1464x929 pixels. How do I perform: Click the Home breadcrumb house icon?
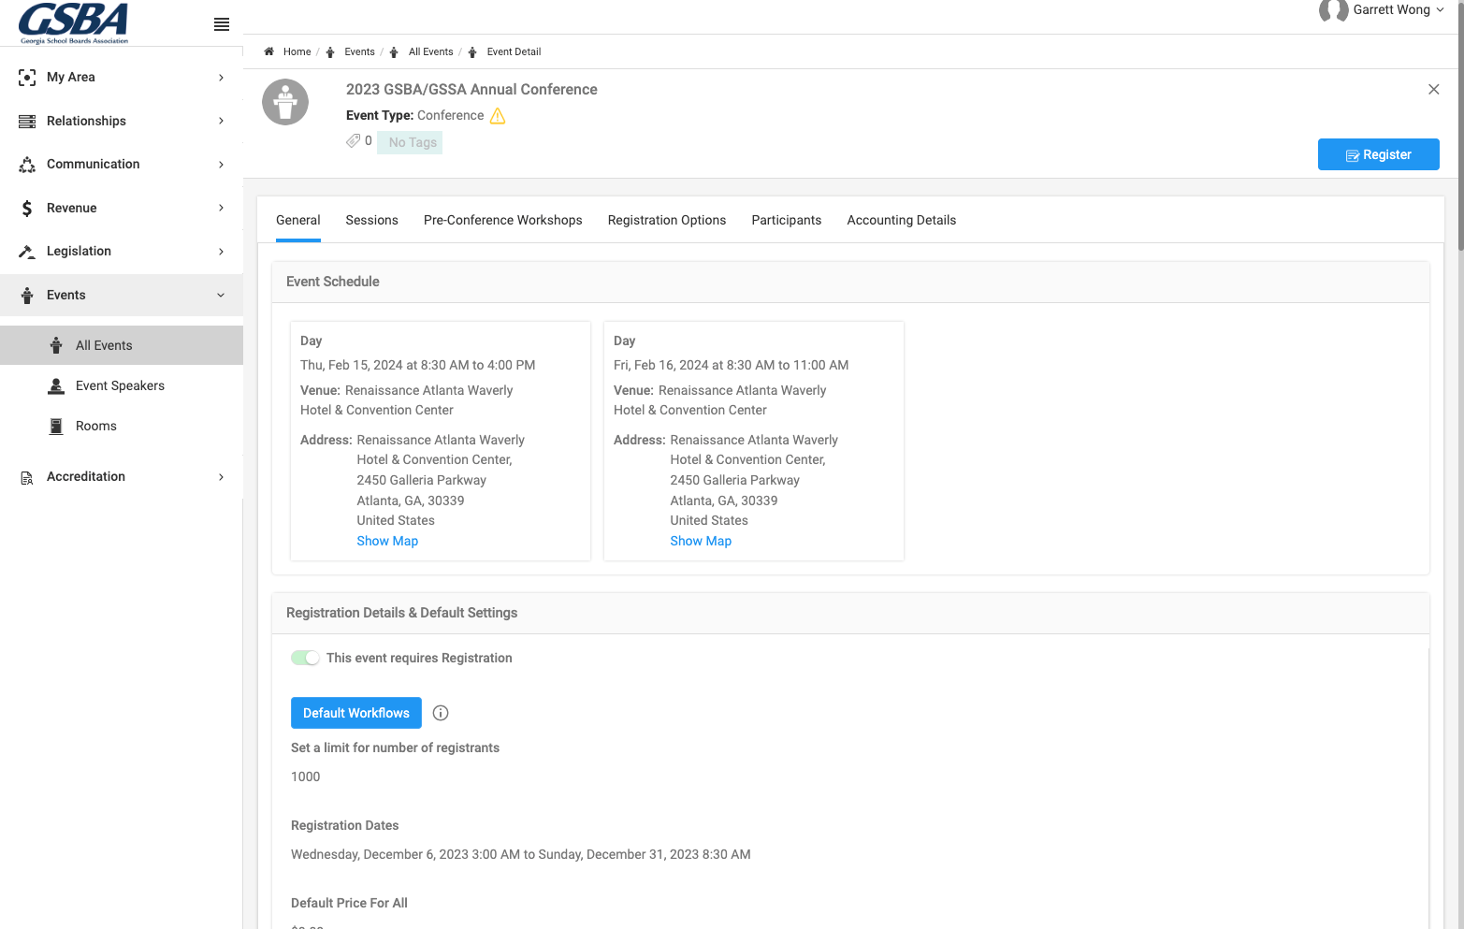(269, 51)
